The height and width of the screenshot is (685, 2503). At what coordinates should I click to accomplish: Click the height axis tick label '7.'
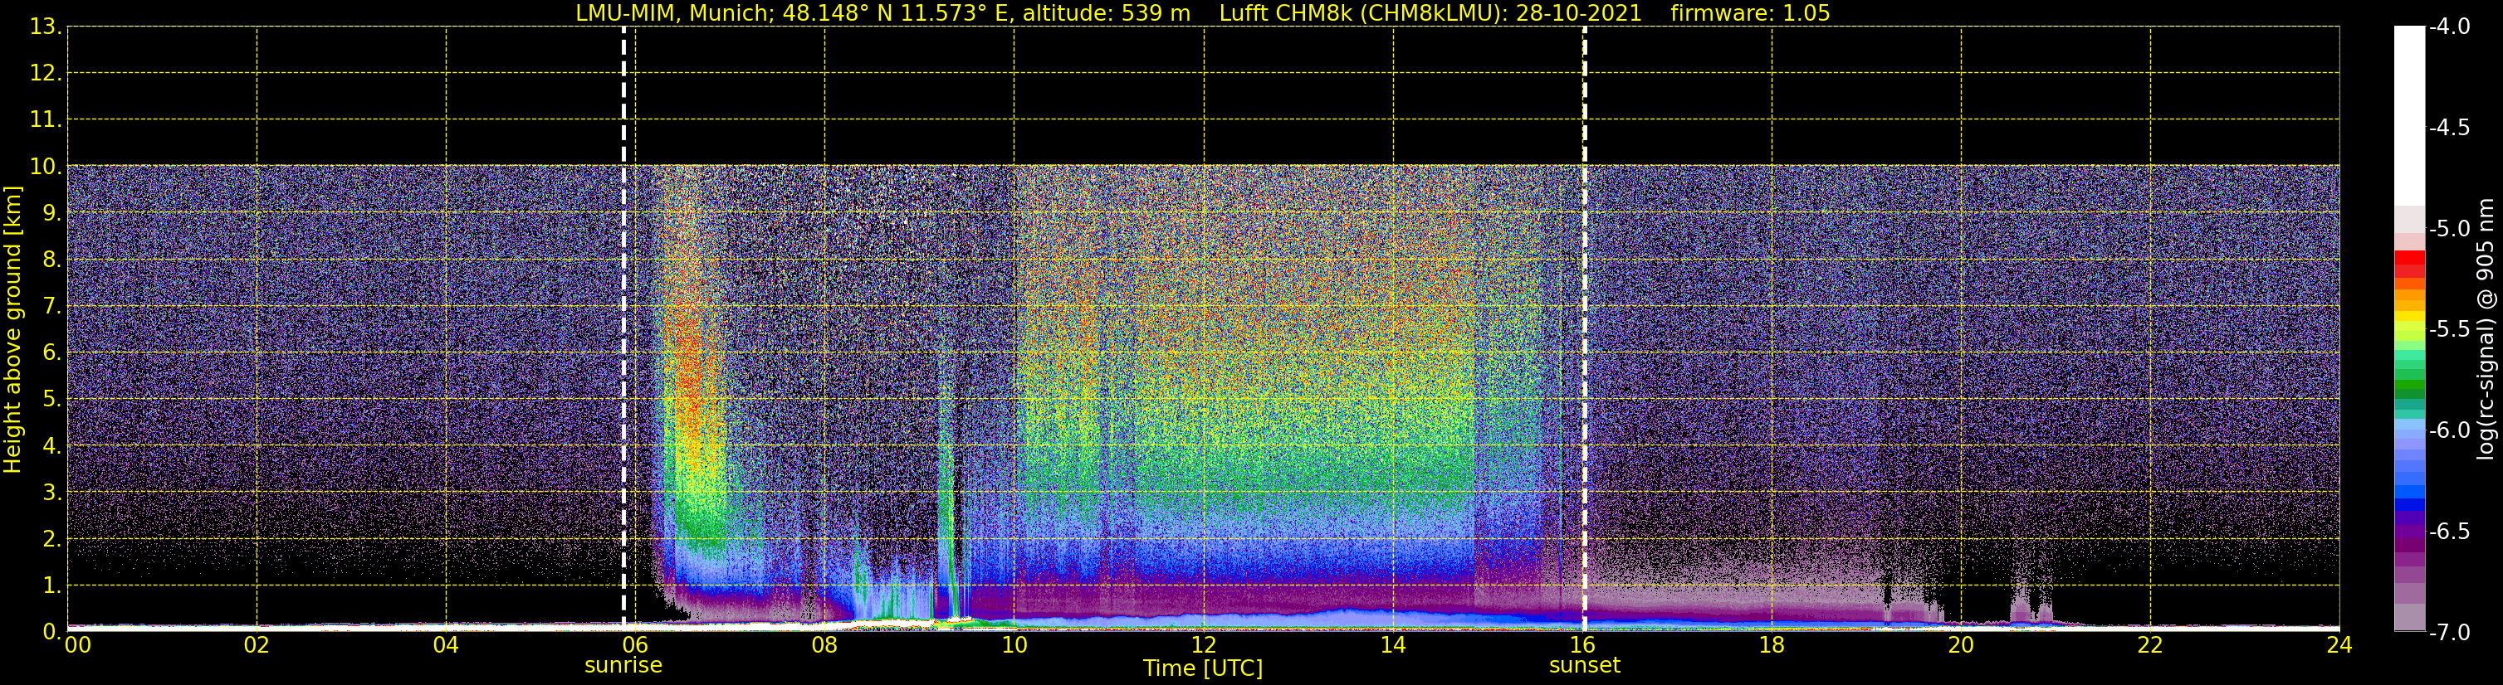(51, 306)
